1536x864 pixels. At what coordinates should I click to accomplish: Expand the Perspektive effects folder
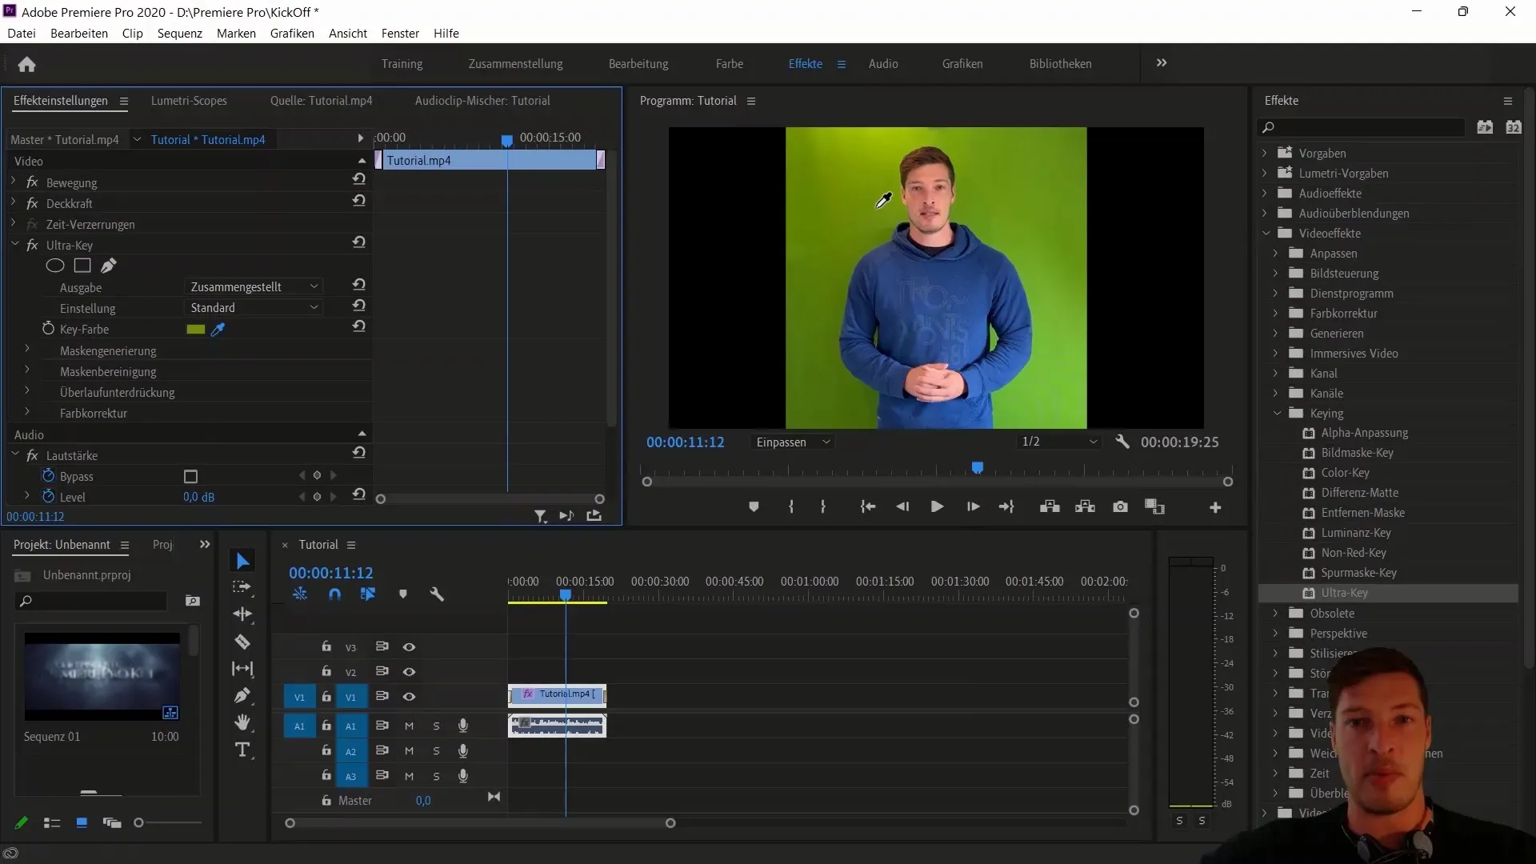click(1276, 634)
